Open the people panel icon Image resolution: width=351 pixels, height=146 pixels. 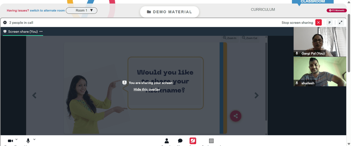(x=166, y=141)
